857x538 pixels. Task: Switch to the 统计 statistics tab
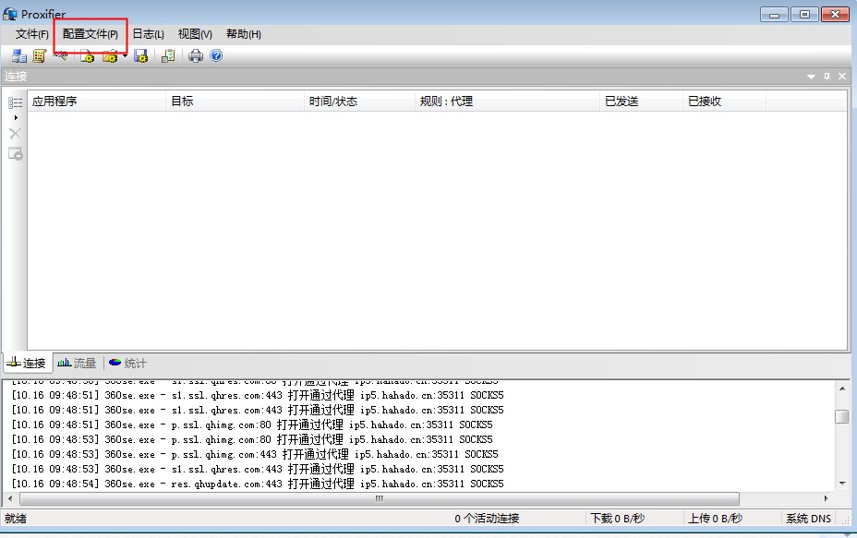127,363
